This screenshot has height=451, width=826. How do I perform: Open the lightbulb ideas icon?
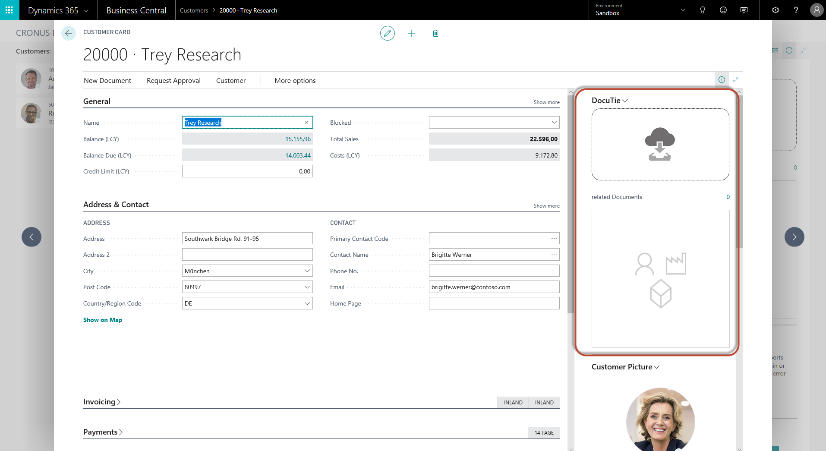703,10
